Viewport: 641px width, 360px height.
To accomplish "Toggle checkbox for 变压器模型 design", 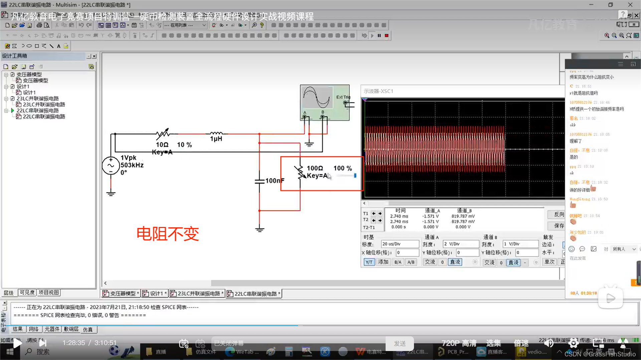I will tap(12, 74).
